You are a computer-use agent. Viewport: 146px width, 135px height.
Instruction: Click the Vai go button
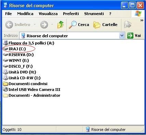coord(134,36)
